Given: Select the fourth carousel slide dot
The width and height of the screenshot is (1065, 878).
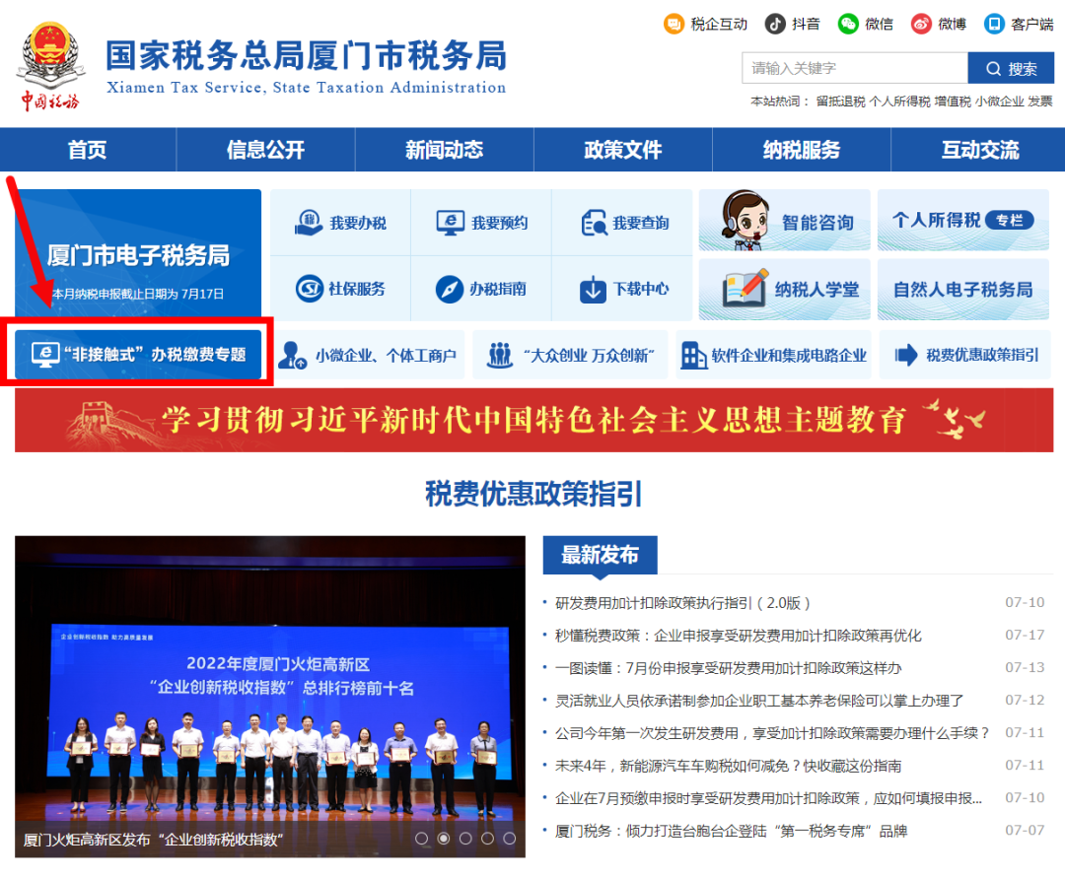Looking at the screenshot, I should 488,839.
